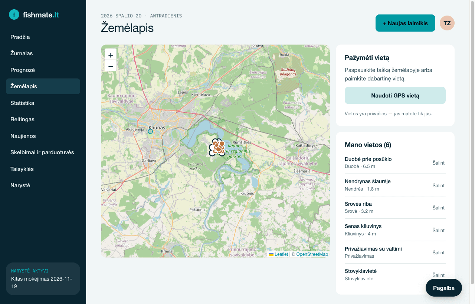Viewport: 475px width, 304px height.
Task: Select Narystė in the sidebar
Action: (x=43, y=185)
